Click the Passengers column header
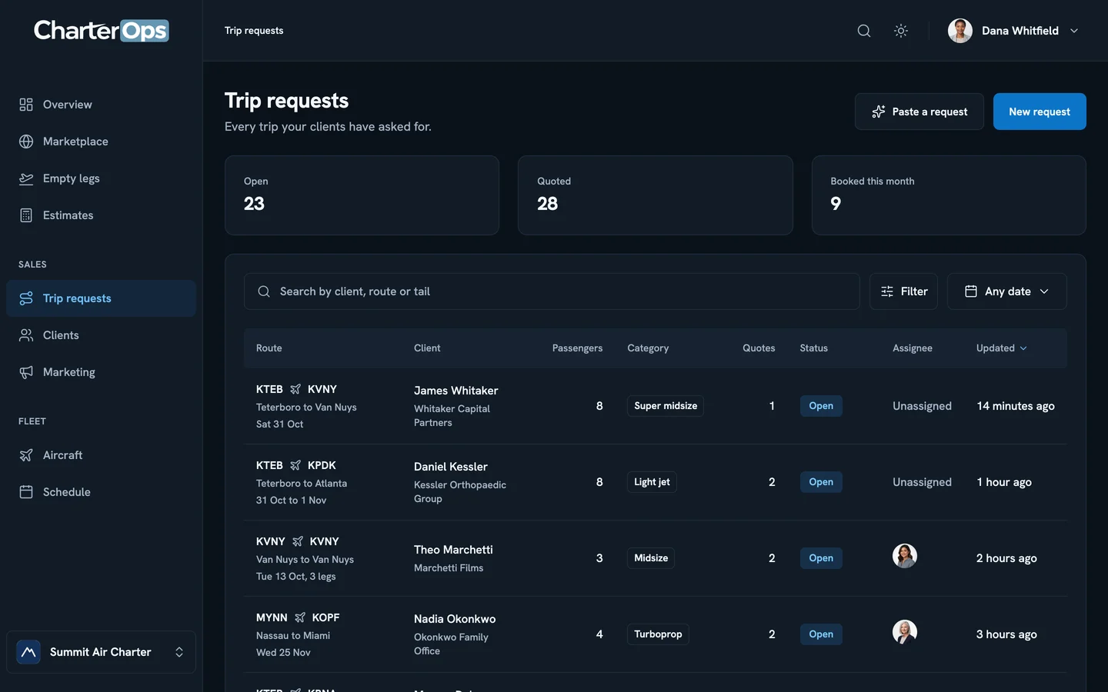The height and width of the screenshot is (692, 1108). (x=577, y=348)
